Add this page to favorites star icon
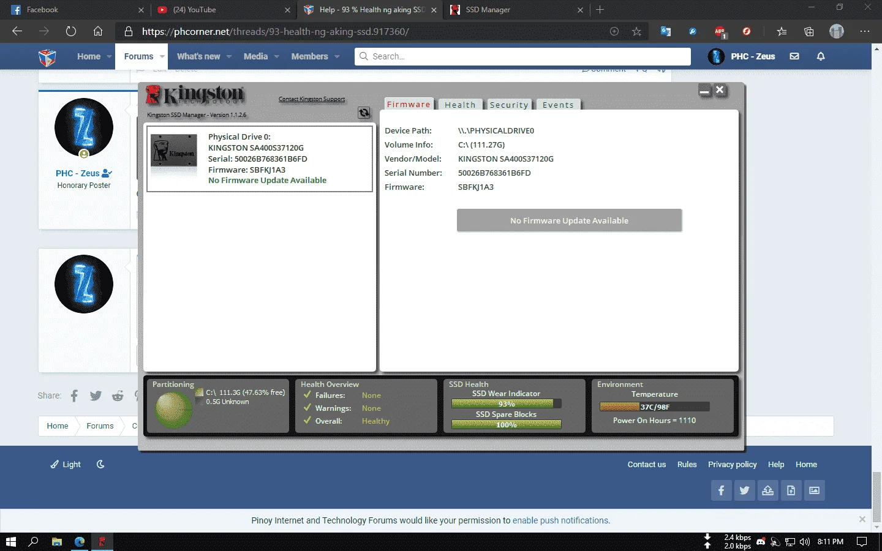Image resolution: width=882 pixels, height=551 pixels. (x=637, y=31)
